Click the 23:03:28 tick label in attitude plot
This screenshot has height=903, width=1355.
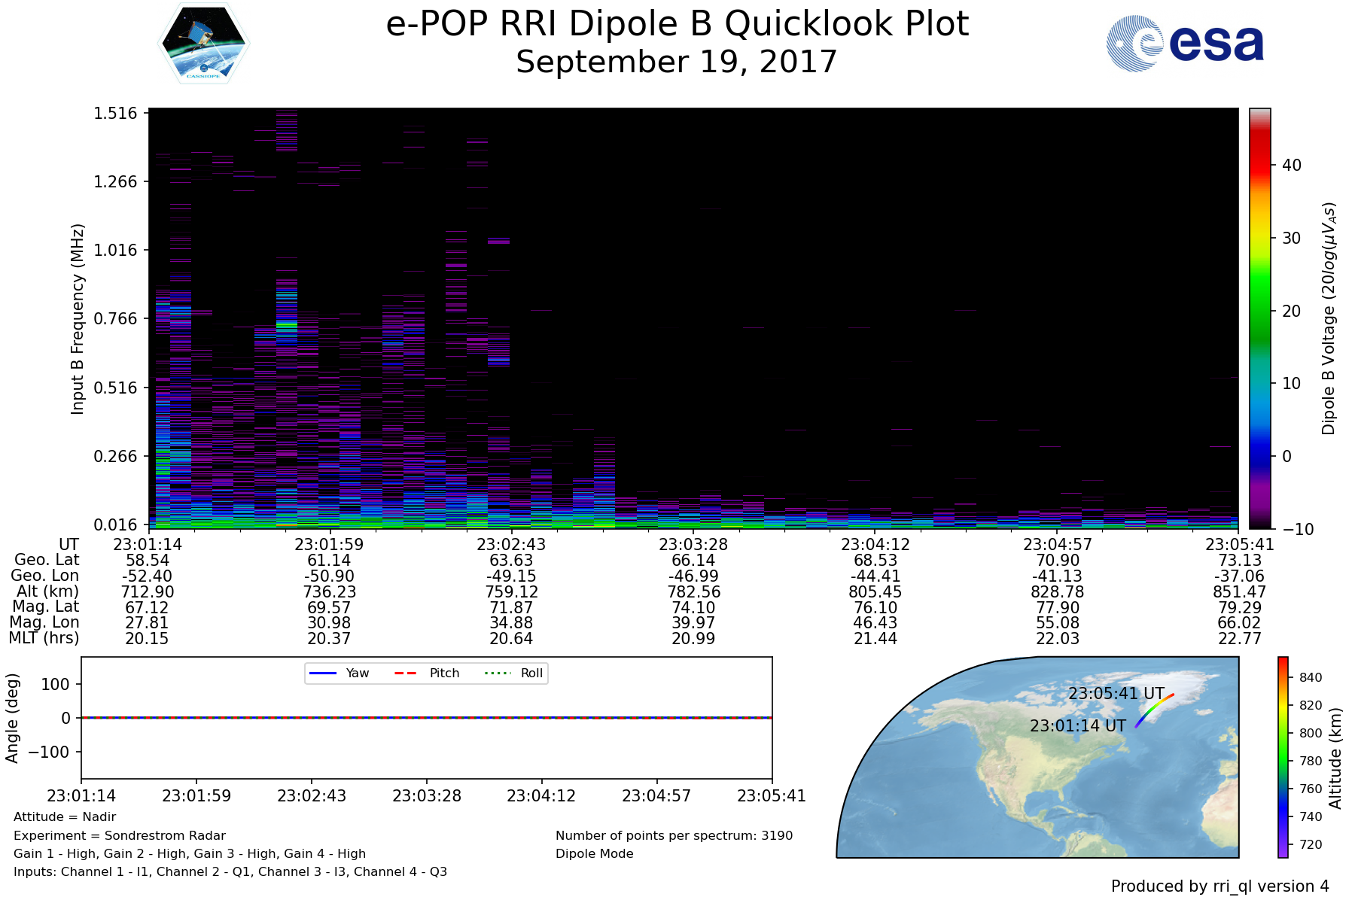pos(426,795)
